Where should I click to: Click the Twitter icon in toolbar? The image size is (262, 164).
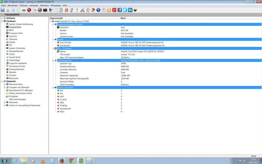point(125,10)
